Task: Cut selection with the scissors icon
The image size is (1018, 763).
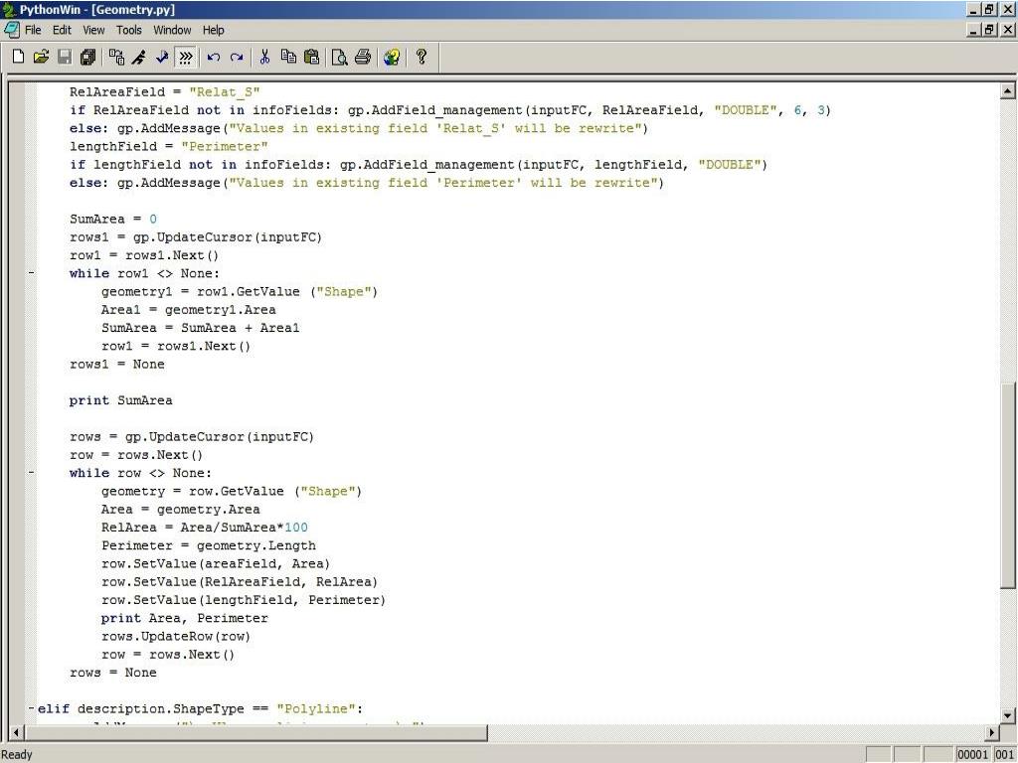Action: [x=264, y=57]
